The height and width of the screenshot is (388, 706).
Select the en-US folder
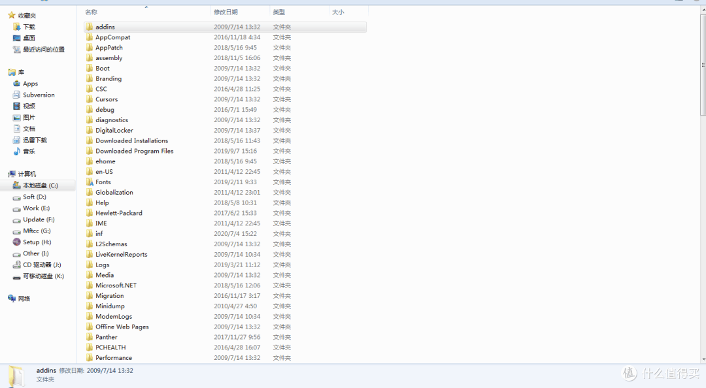tap(104, 172)
